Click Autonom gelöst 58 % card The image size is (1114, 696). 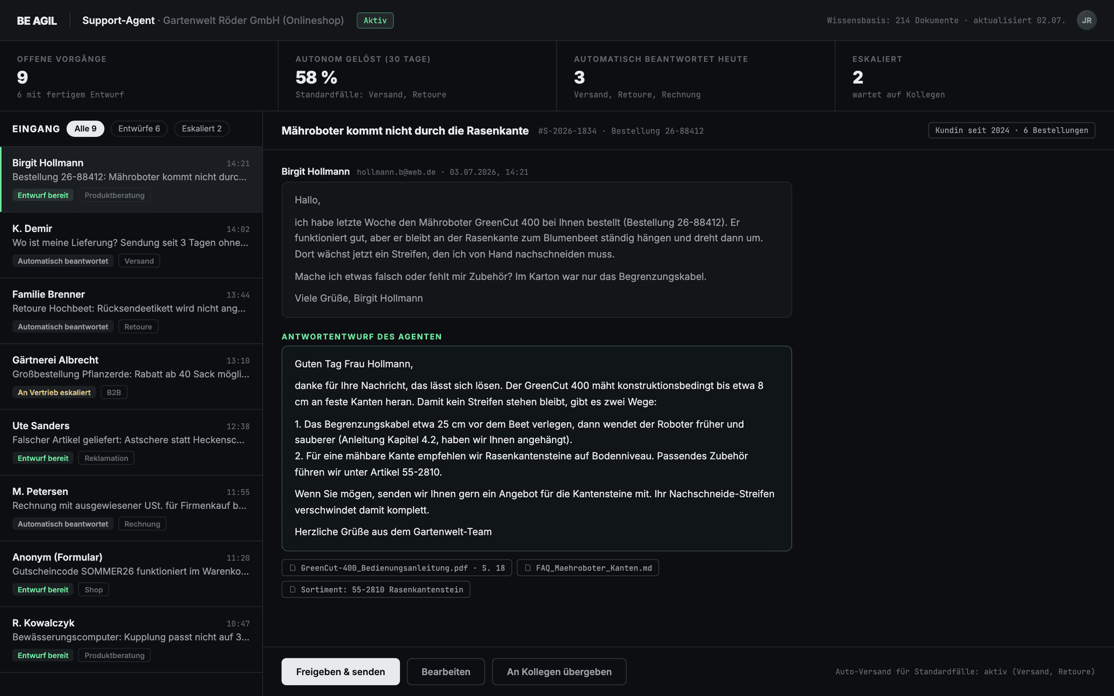pos(417,76)
